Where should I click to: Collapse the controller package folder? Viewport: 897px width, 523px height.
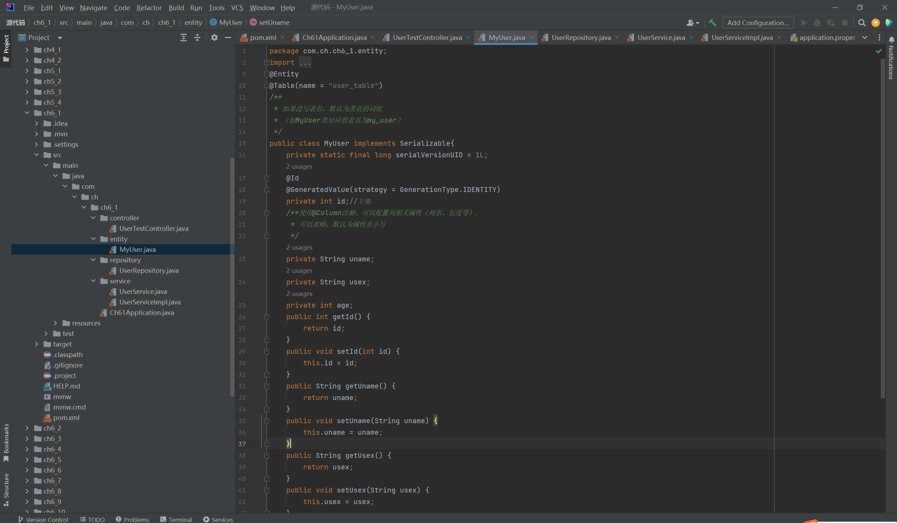[93, 218]
